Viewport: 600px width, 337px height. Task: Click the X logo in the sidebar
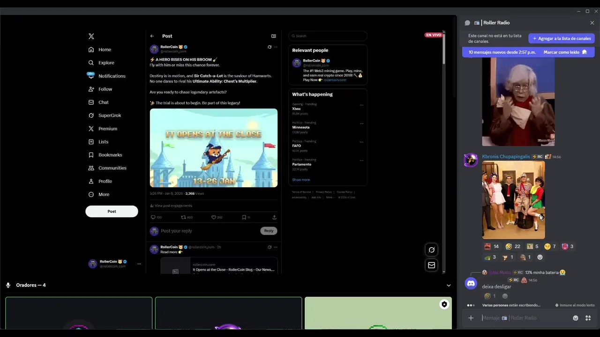click(91, 36)
